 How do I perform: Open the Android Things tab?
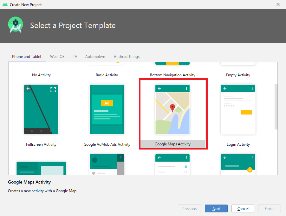[x=127, y=57]
